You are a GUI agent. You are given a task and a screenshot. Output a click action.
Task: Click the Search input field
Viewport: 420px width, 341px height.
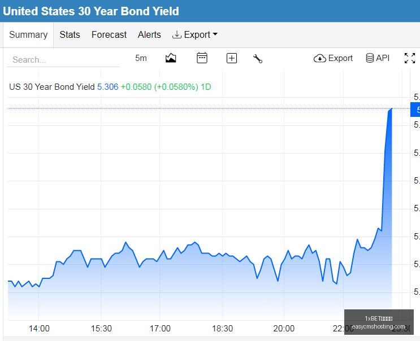[63, 60]
